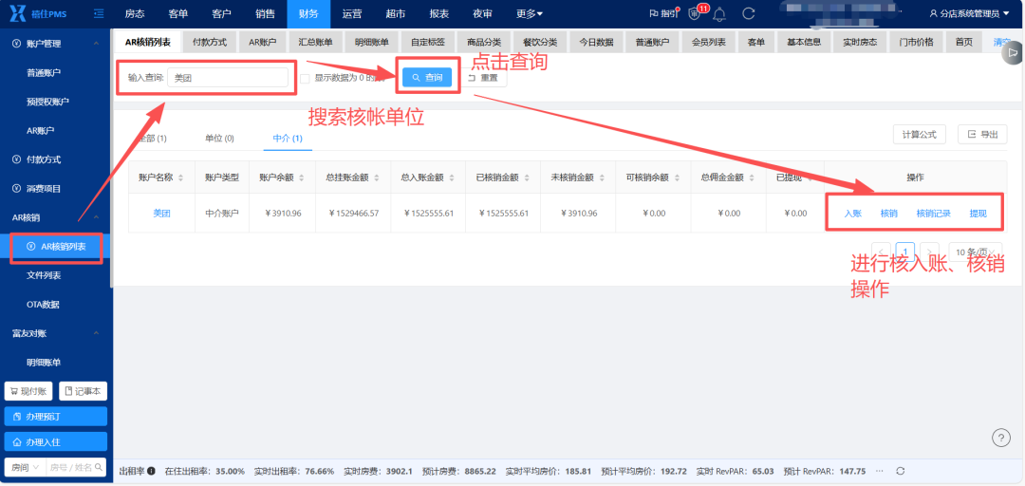Viewport: 1025px width, 486px height.
Task: Open the 10条/页 page size dropdown
Action: click(x=976, y=252)
